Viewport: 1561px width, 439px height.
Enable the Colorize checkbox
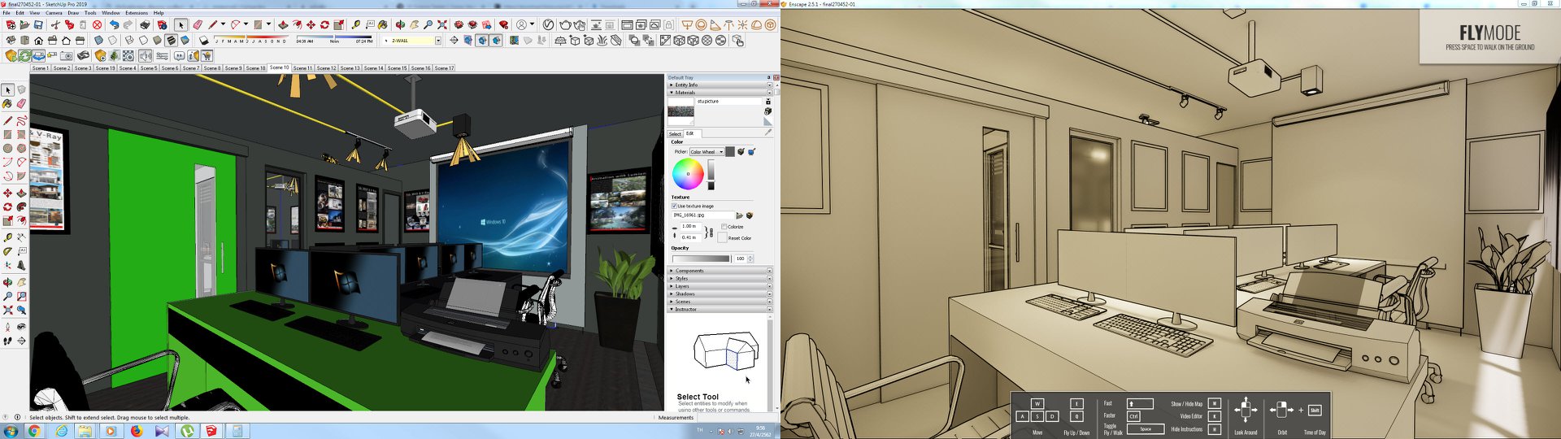(x=724, y=227)
